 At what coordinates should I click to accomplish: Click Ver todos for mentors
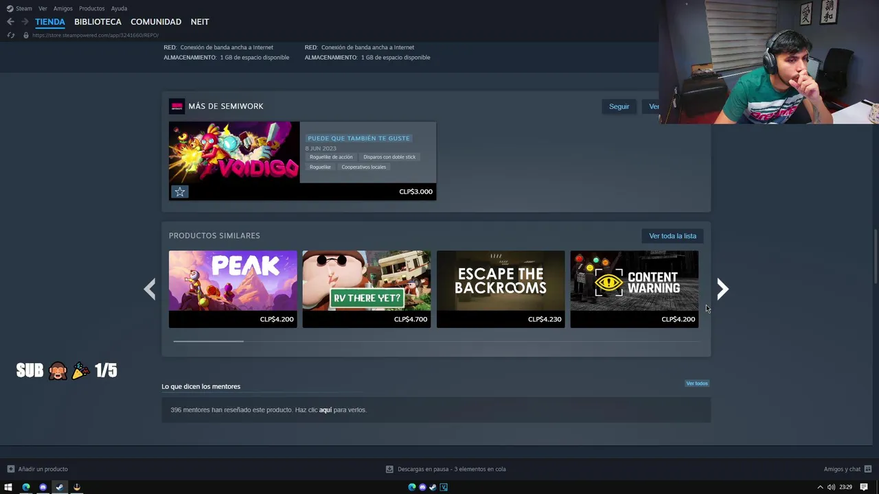pos(697,384)
